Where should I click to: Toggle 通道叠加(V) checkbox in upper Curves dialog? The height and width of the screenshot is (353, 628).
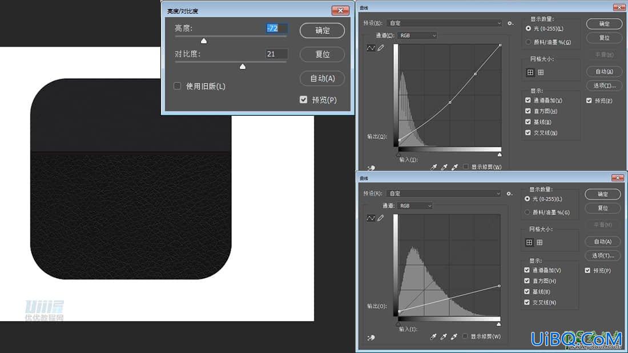(x=528, y=100)
